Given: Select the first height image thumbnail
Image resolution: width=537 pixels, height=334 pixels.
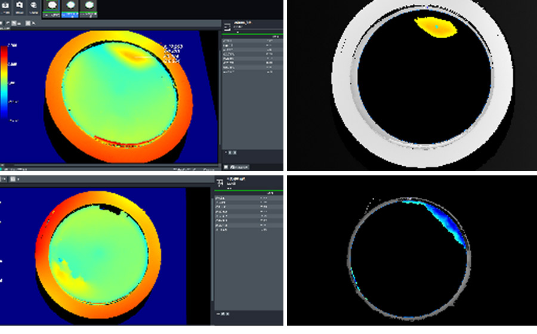Looking at the screenshot, I should click(53, 5).
